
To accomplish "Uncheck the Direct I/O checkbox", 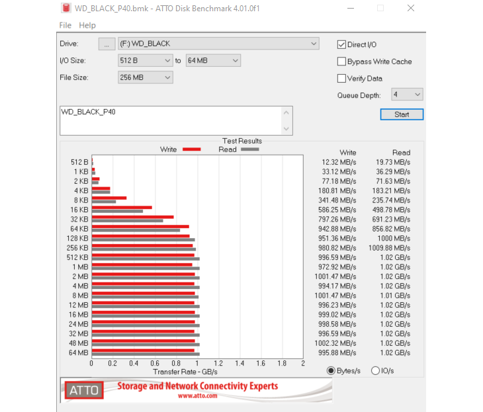I will 341,45.
